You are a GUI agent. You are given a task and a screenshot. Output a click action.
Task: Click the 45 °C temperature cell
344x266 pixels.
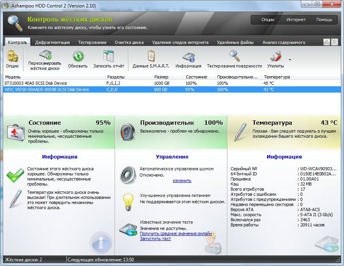click(269, 83)
